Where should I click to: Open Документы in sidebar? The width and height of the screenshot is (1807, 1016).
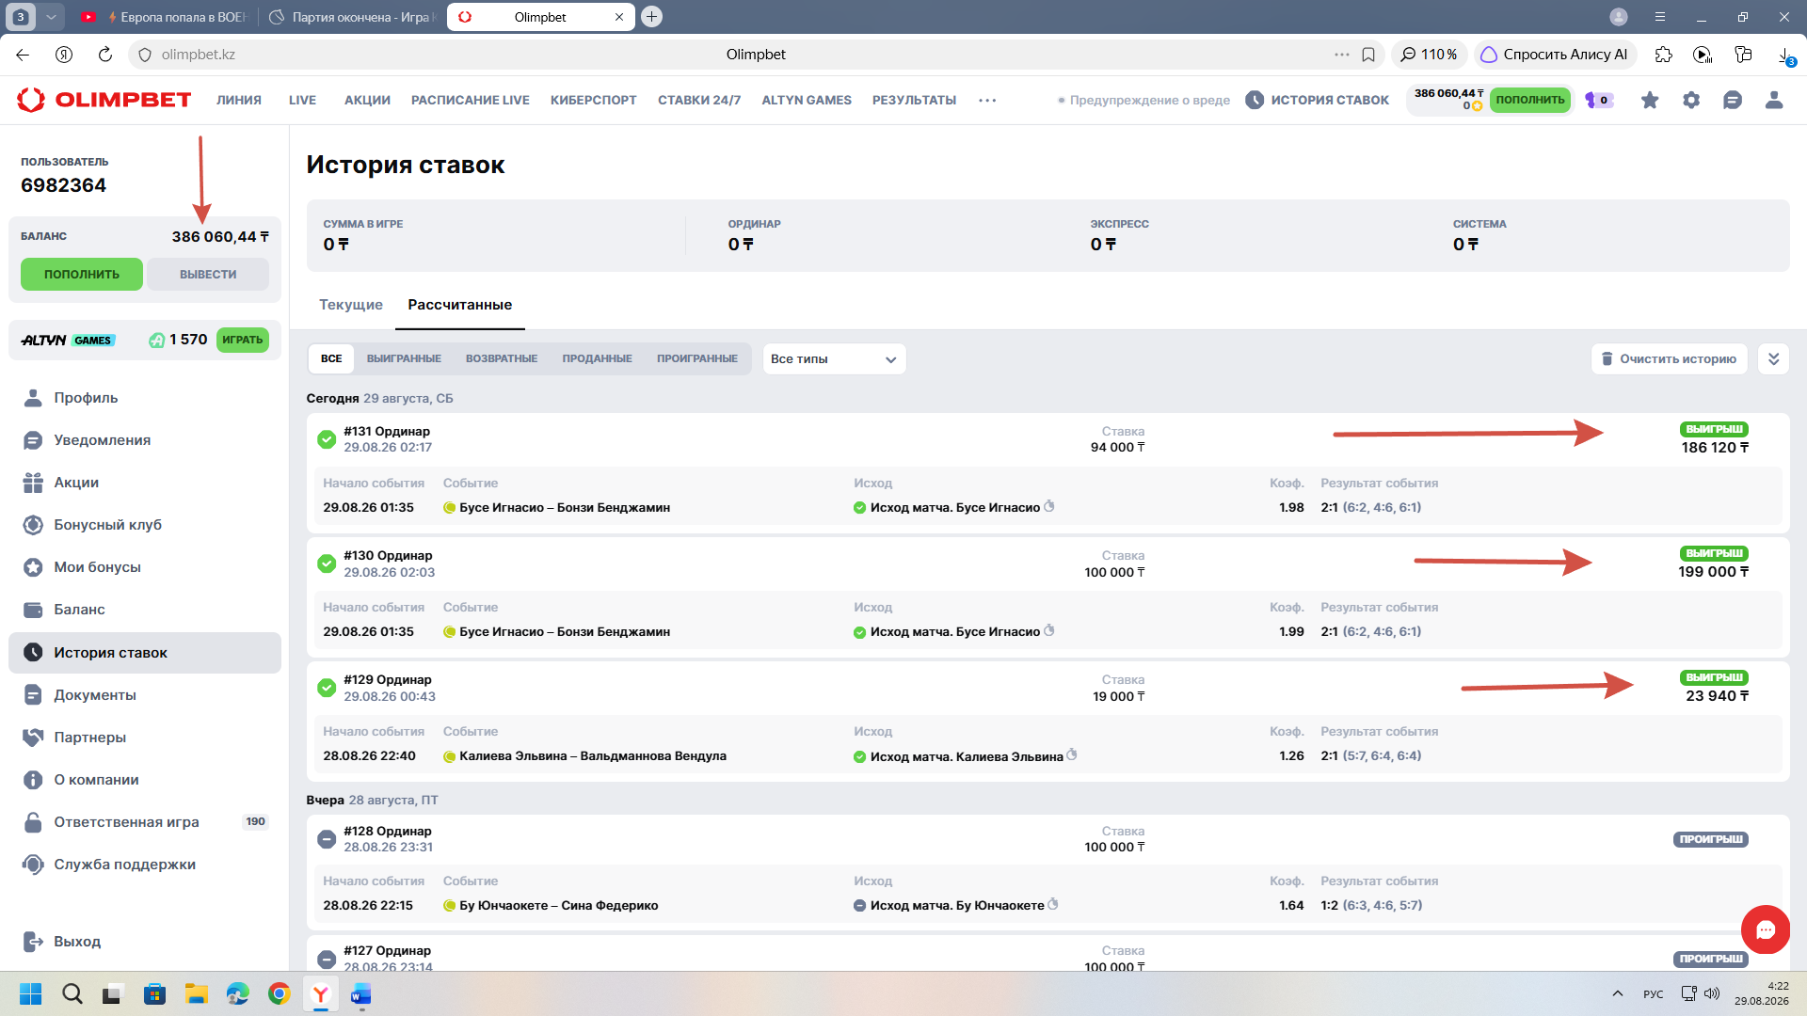[145, 695]
